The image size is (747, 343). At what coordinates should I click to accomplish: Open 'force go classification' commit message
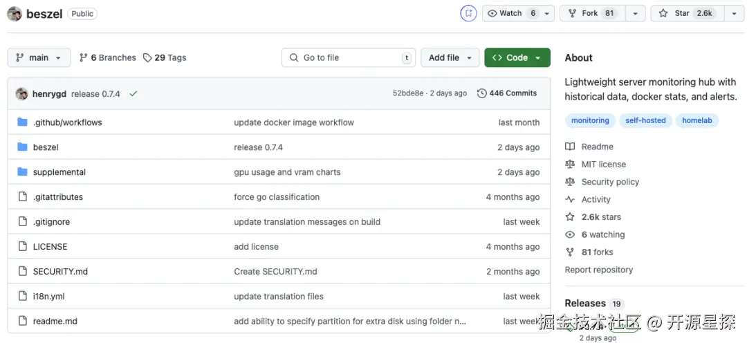pos(277,197)
